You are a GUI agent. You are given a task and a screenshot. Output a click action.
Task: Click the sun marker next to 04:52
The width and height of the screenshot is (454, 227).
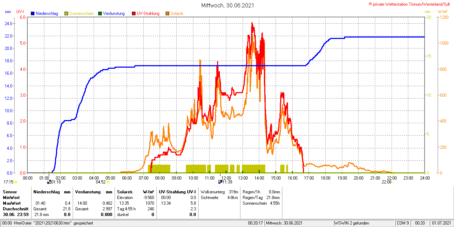[108, 182]
